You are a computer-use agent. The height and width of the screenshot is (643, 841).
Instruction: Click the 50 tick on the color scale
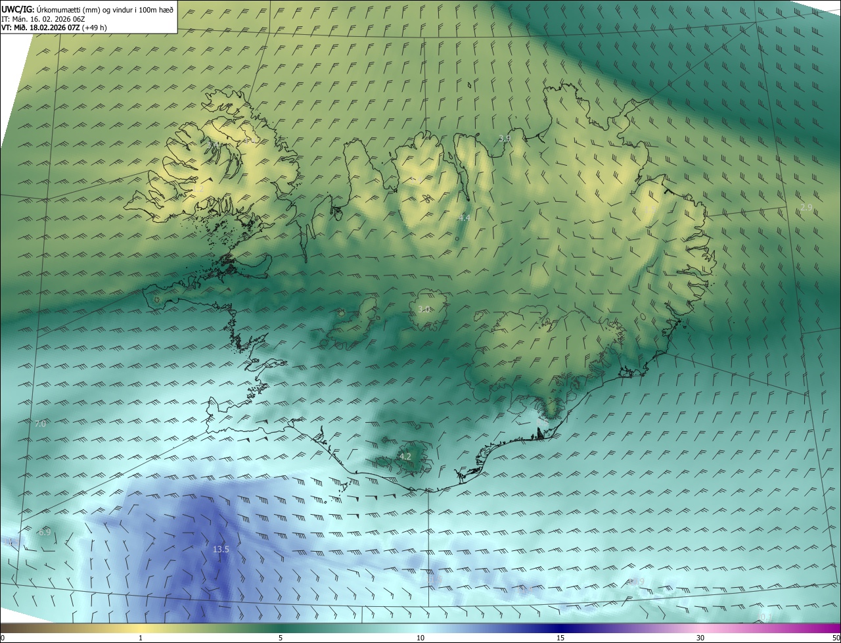836,638
